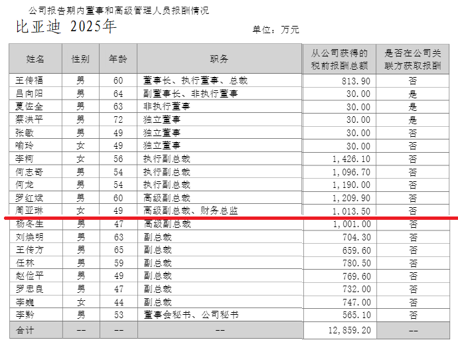Click age 44 in 李巍 row
The image size is (458, 348).
tap(119, 302)
